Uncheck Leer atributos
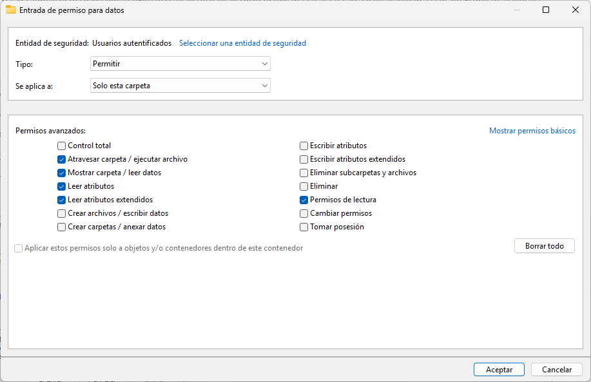591x382 pixels. pos(61,186)
